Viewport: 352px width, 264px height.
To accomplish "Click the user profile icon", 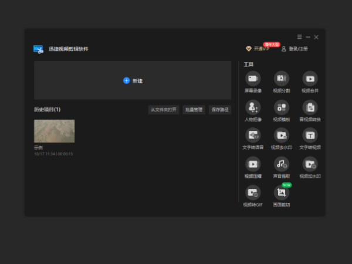I will (284, 49).
